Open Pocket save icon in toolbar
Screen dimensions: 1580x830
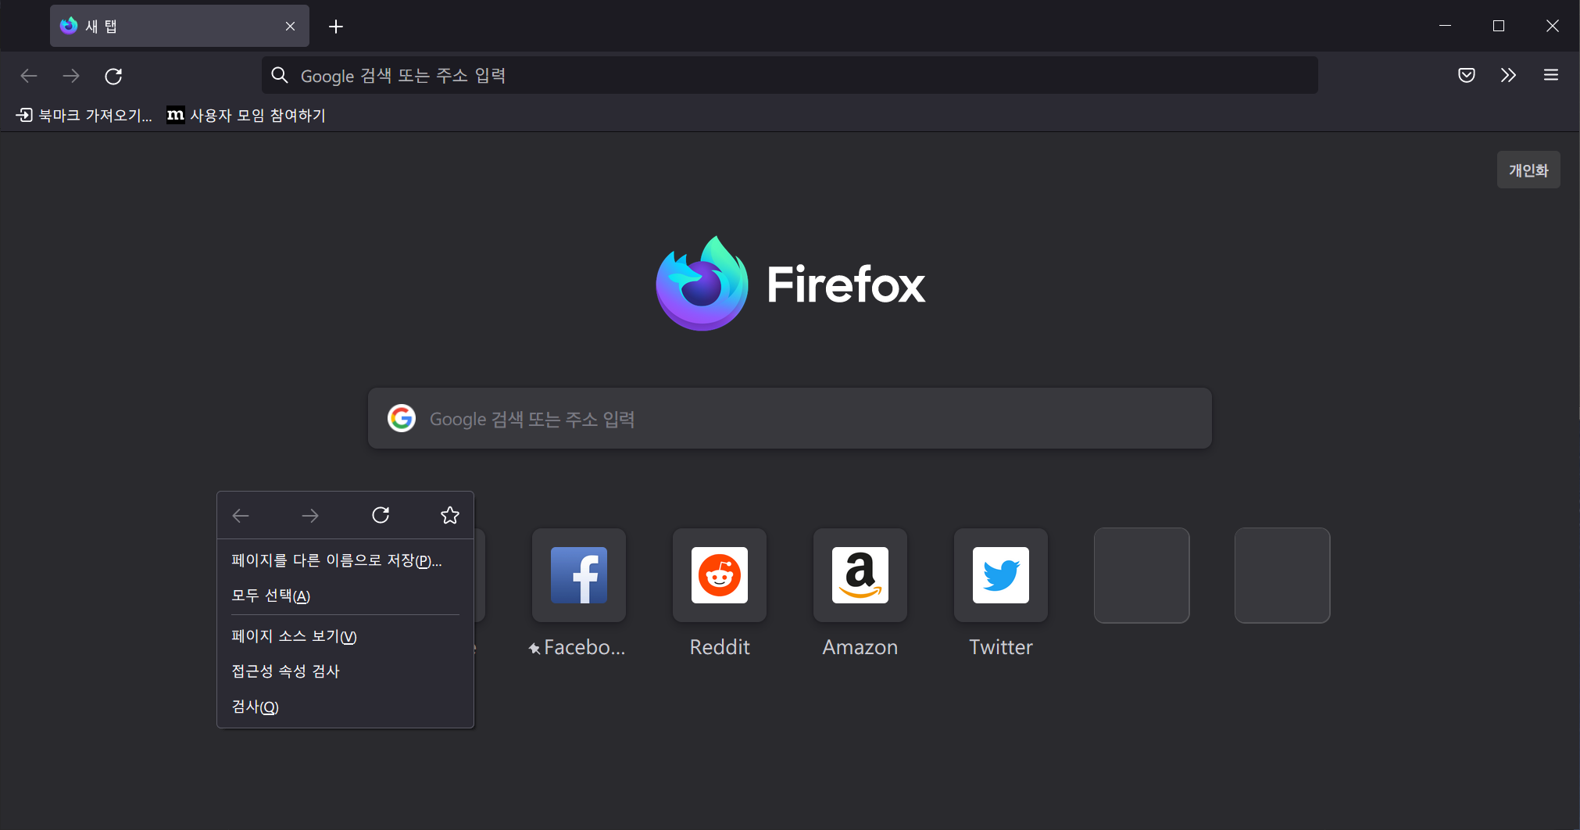pyautogui.click(x=1467, y=75)
